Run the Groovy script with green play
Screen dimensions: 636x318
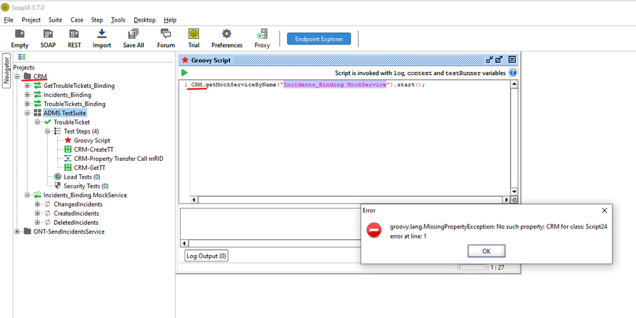coord(185,73)
